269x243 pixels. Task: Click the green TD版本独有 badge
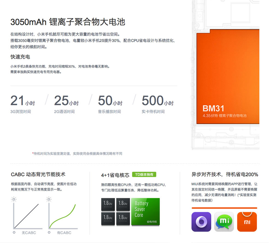(144, 175)
